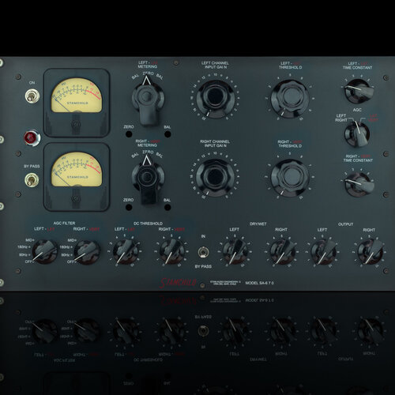Image resolution: width=395 pixels, height=395 pixels.
Task: Click the 90Hz label of Left AGC Filter
Action: (24, 255)
